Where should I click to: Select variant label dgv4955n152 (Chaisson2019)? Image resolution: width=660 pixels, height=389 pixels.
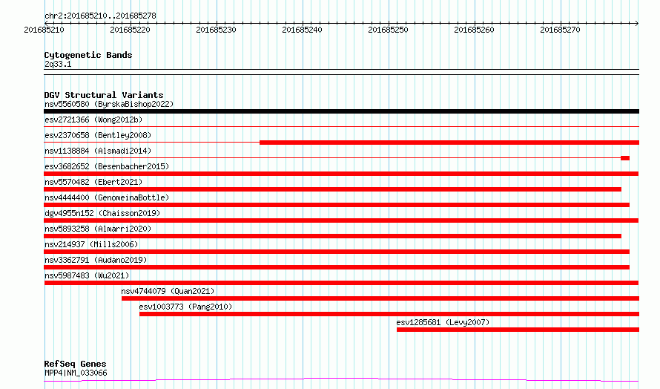[x=102, y=213]
